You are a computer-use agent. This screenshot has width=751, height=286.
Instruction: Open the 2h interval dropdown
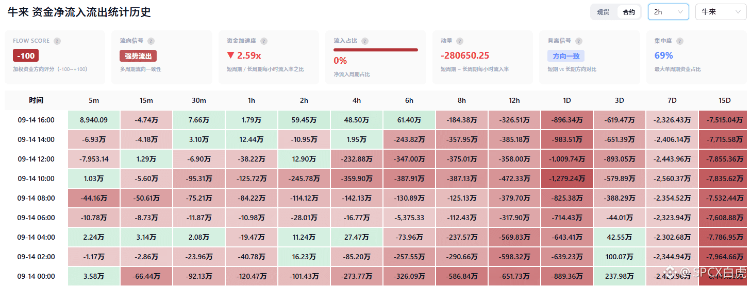tap(668, 12)
